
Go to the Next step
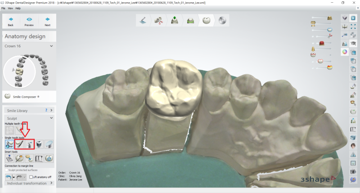click(48, 21)
